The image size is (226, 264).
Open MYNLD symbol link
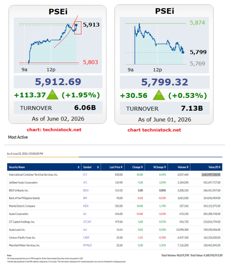pyautogui.click(x=87, y=245)
